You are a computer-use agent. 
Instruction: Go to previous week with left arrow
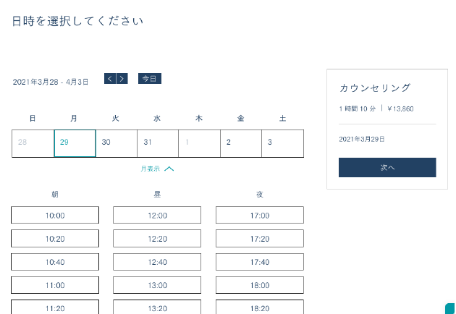110,79
